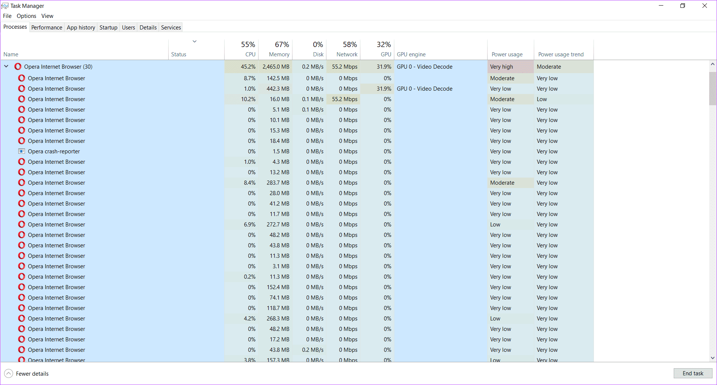Screen dimensions: 717x385
Task: Switch to the Performance tab
Action: point(47,27)
